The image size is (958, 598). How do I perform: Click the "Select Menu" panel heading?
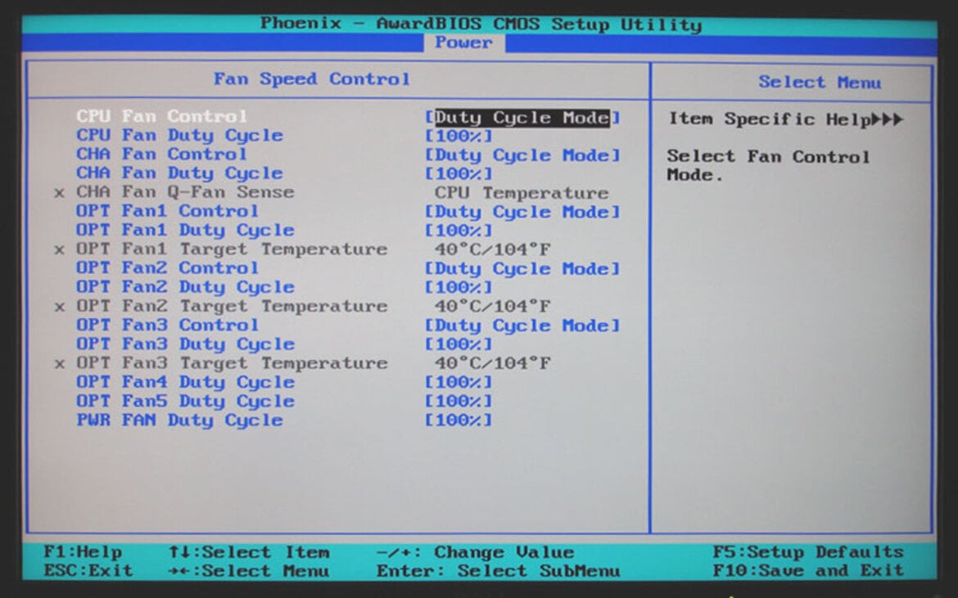click(x=820, y=83)
